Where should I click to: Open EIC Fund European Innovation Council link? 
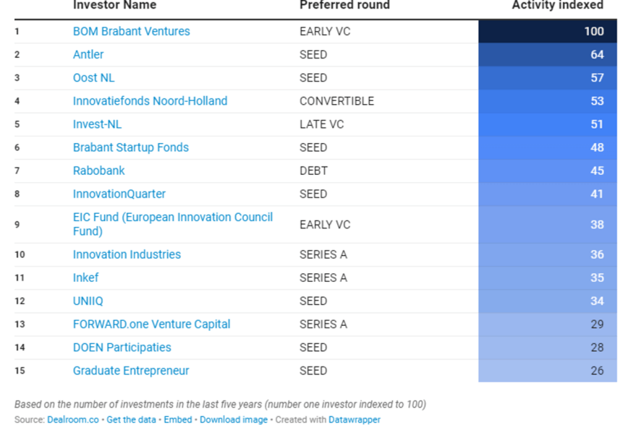coord(172,218)
